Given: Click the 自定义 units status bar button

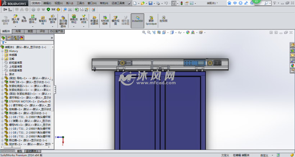Looking at the screenshot, I should click(x=264, y=155).
